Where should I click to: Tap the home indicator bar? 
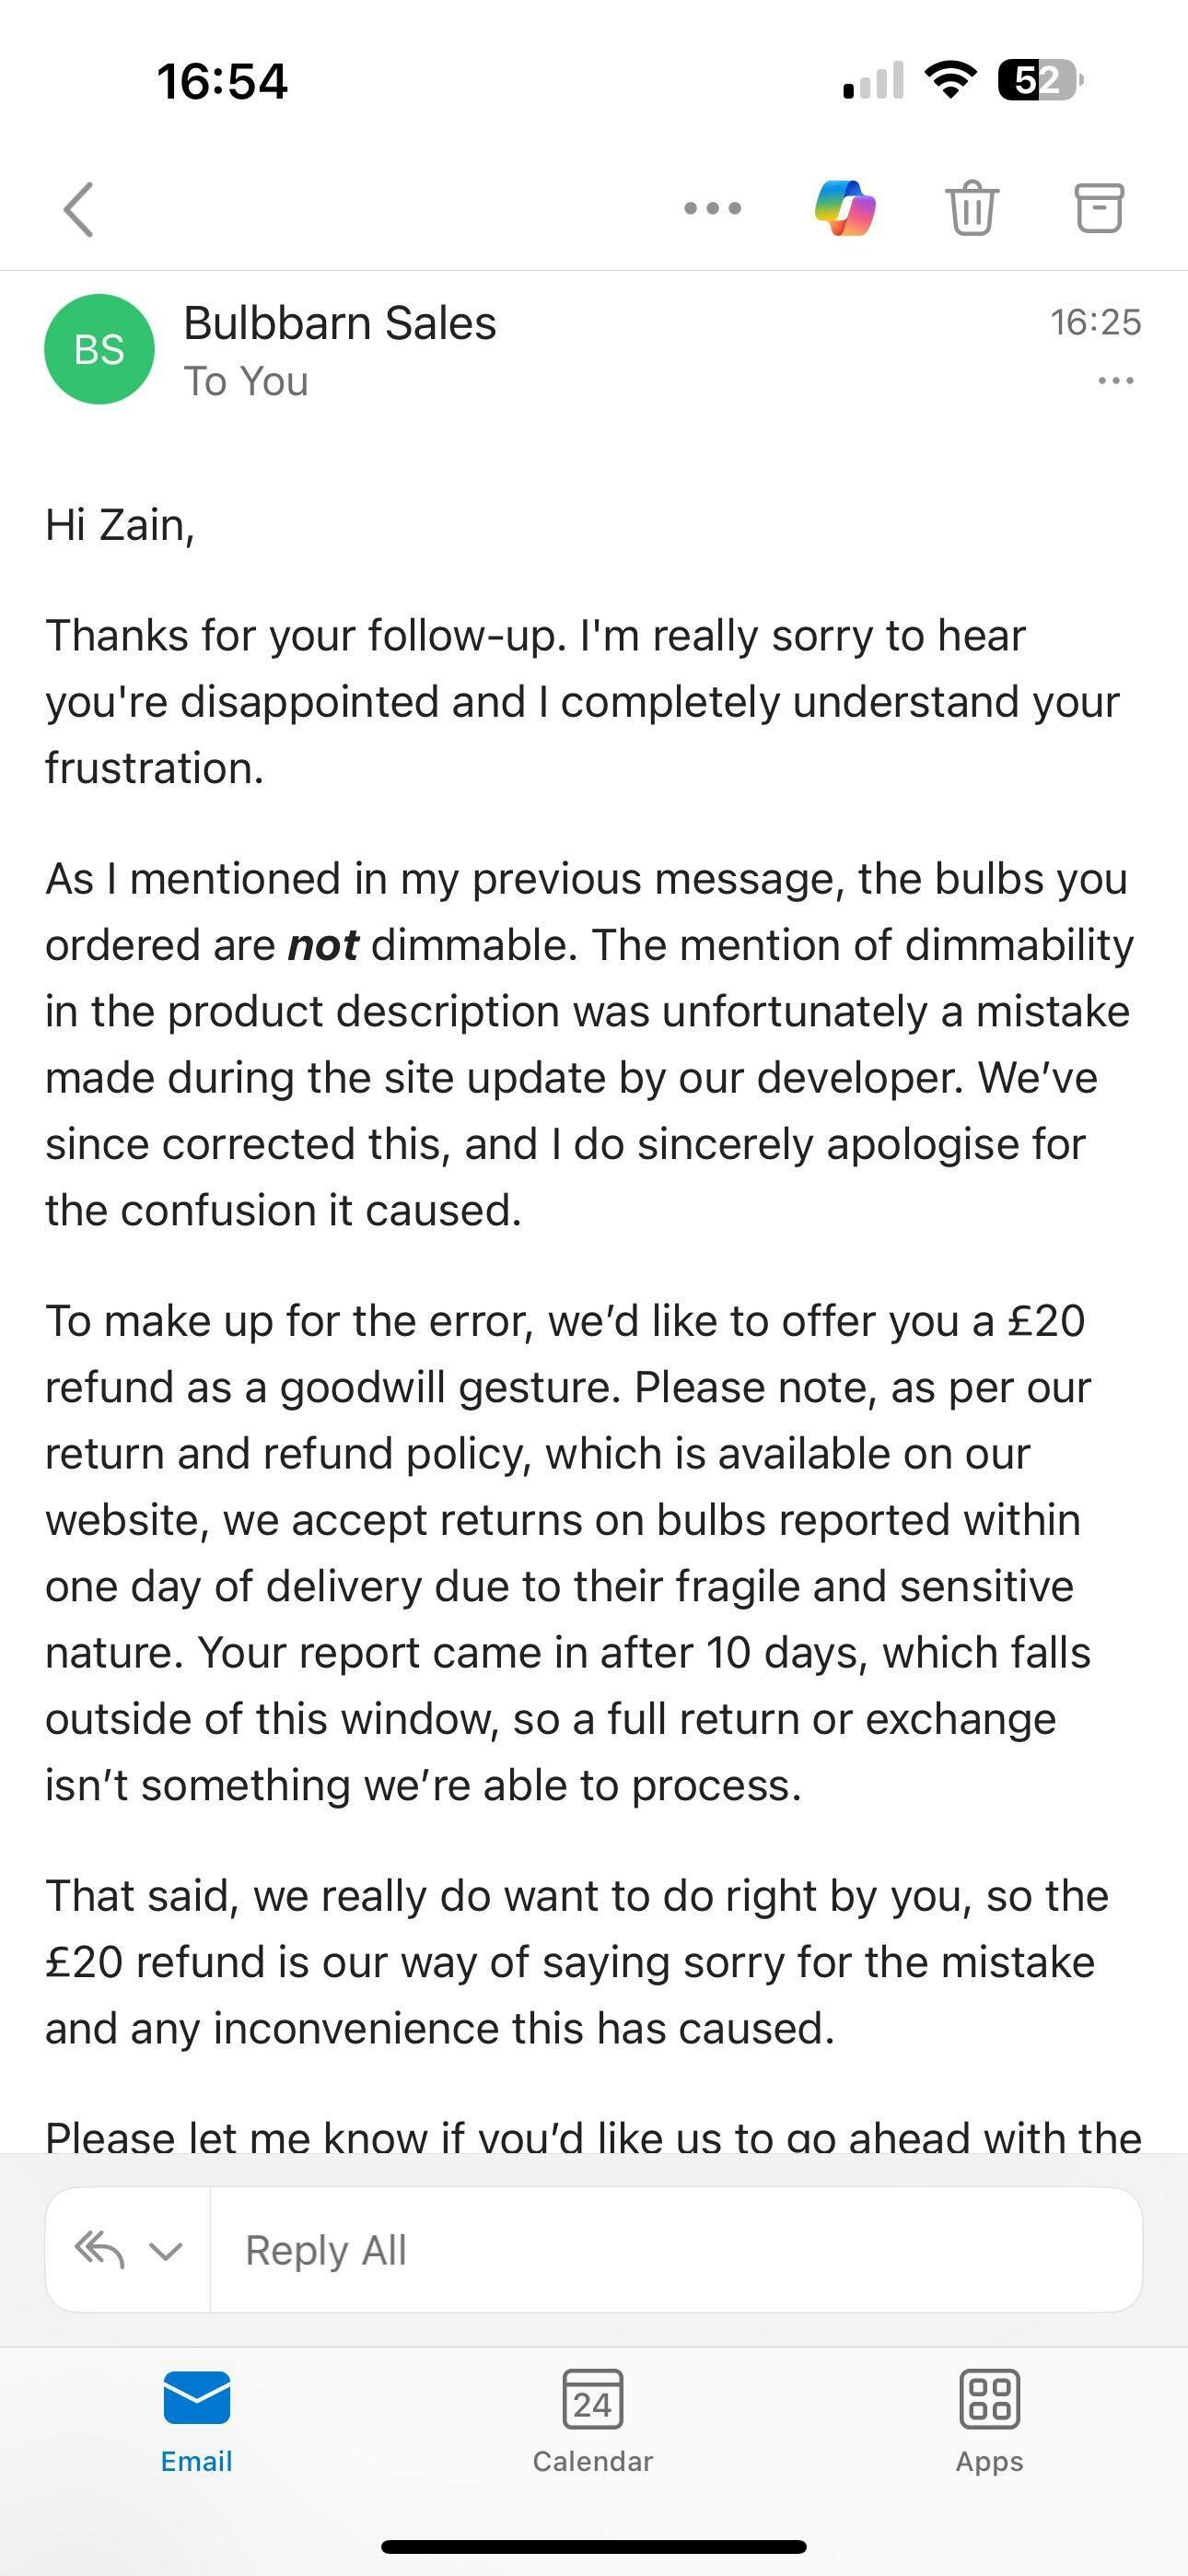click(594, 2546)
